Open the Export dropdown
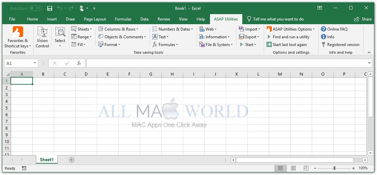Viewport: 377px width, 175px height. click(x=249, y=37)
